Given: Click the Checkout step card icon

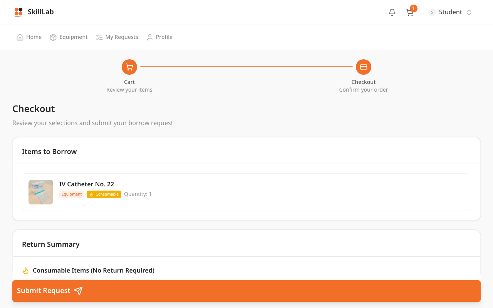Looking at the screenshot, I should (x=364, y=67).
